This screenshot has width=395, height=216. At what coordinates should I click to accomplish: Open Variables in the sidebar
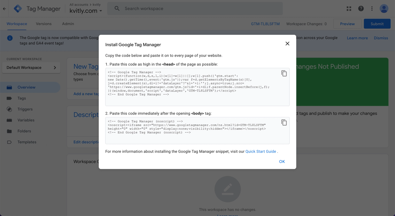pos(30,120)
